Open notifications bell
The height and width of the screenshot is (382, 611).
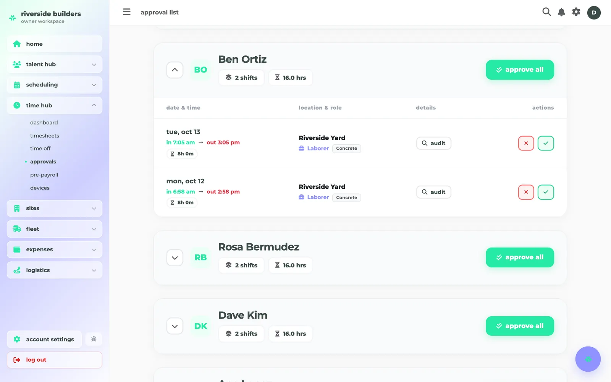tap(561, 12)
